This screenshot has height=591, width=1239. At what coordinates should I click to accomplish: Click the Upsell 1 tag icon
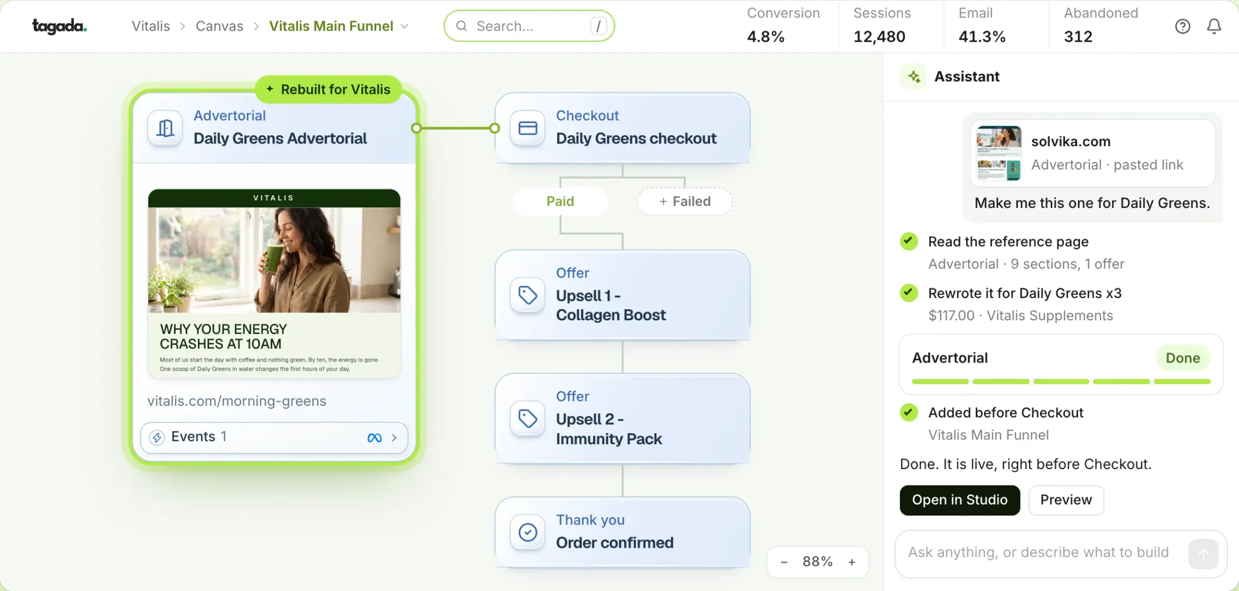point(528,295)
